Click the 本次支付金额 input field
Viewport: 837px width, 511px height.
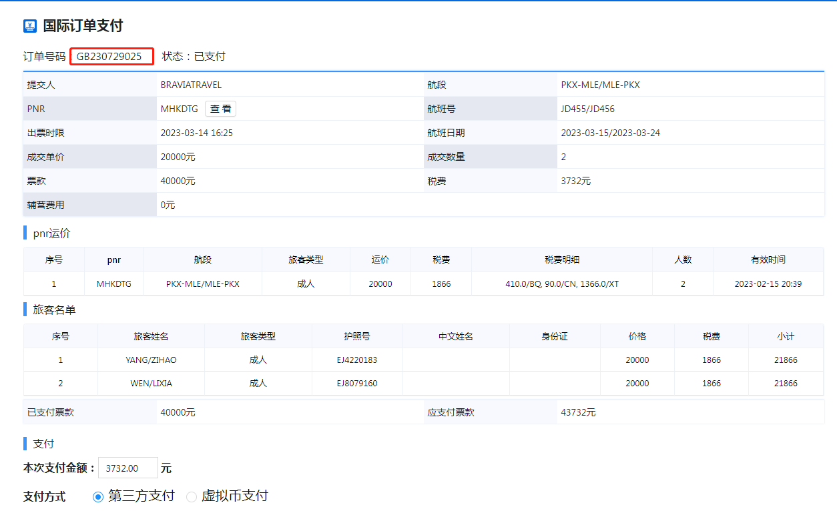pos(127,468)
